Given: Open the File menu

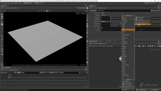Looking at the screenshot, I should [2, 3].
